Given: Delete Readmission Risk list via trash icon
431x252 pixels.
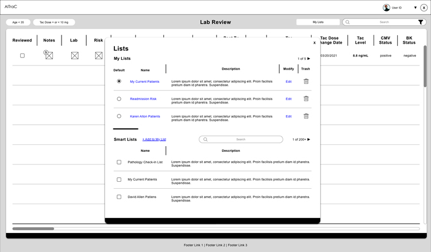Looking at the screenshot, I should [306, 98].
